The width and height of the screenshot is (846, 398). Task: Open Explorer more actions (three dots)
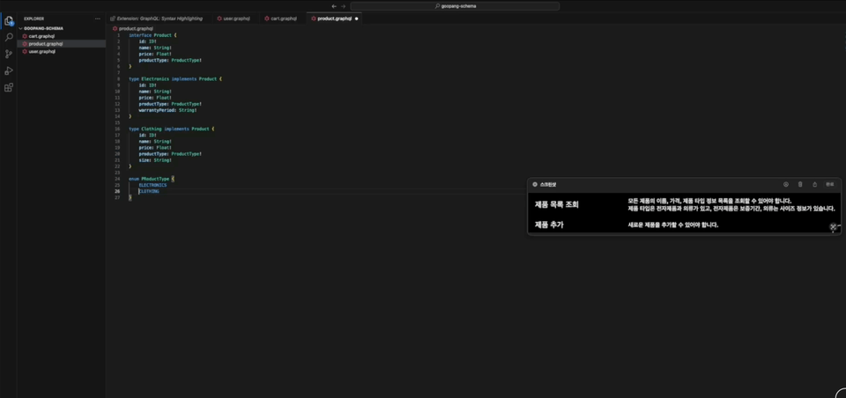pos(98,18)
